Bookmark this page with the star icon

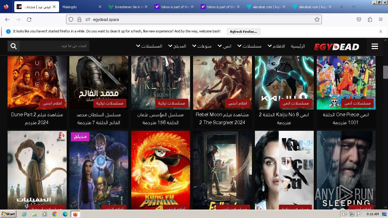pyautogui.click(x=317, y=19)
